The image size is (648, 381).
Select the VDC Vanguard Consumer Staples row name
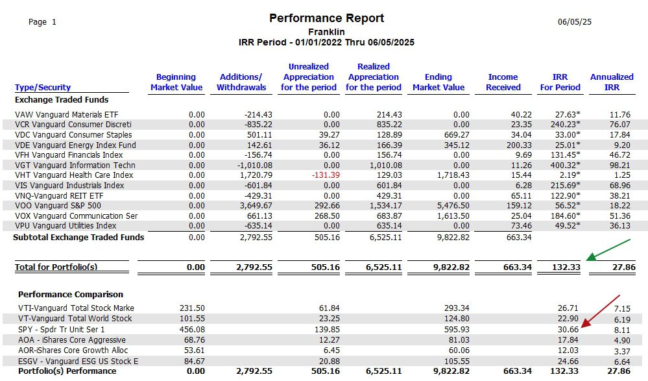point(73,135)
